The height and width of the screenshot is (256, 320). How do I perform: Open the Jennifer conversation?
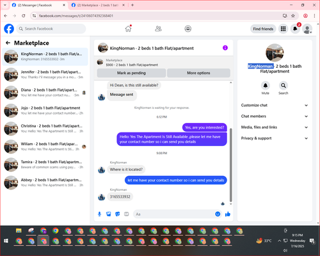coord(45,75)
